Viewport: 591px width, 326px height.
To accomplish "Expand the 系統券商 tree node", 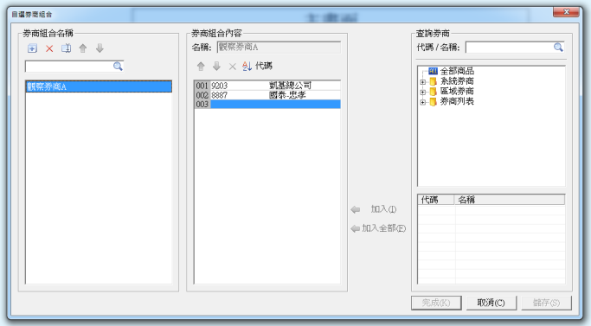I will pos(423,82).
